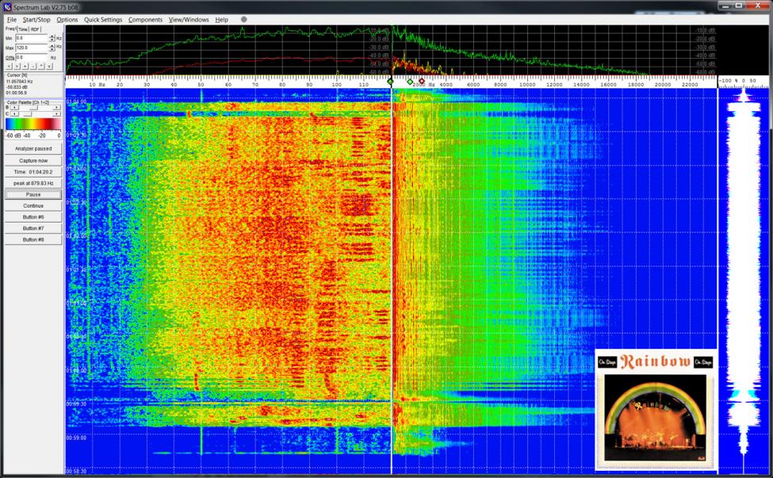This screenshot has height=478, width=773.
Task: Click the Offs frequency offset field
Action: (32, 58)
